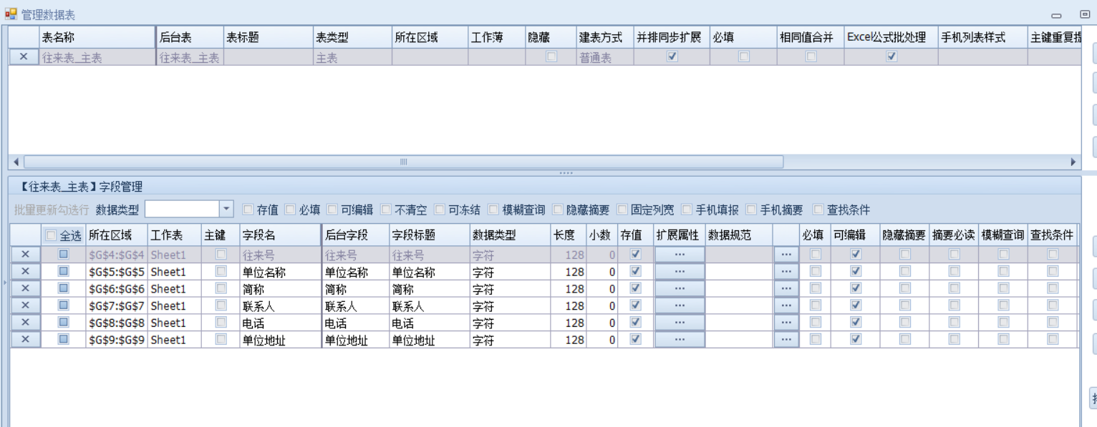
Task: Click the delete X for 单位地址 row
Action: point(25,340)
